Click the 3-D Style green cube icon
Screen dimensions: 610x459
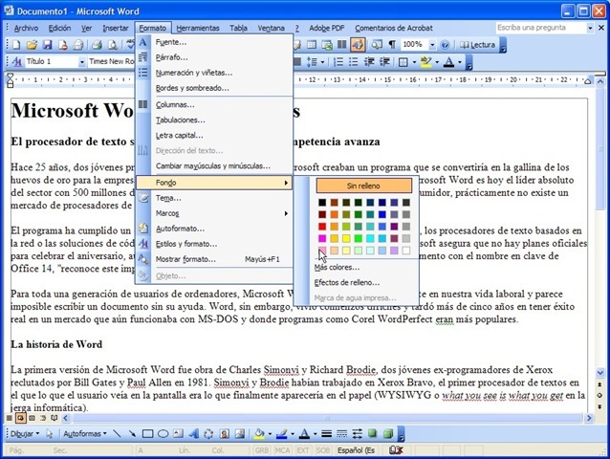click(x=388, y=433)
